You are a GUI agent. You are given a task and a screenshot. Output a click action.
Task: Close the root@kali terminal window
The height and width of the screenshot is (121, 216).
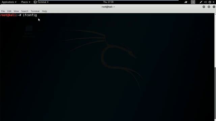214,7
